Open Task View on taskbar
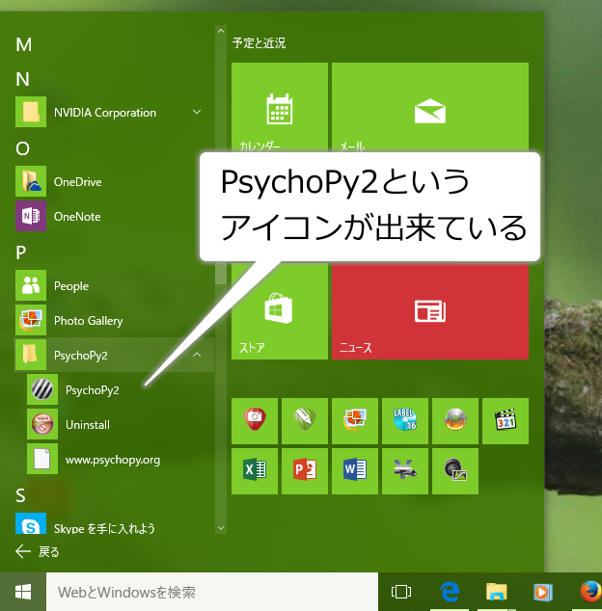Viewport: 602px width, 611px height. click(x=401, y=592)
